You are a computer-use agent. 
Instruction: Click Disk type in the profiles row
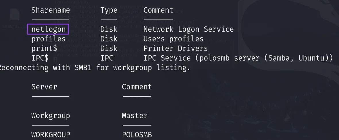coord(109,39)
